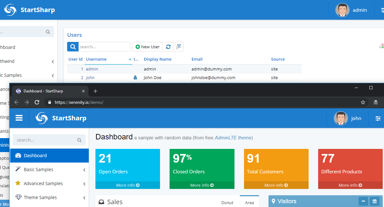Open the AdminLTE theme link
This screenshot has width=384, height=207.
(233, 138)
